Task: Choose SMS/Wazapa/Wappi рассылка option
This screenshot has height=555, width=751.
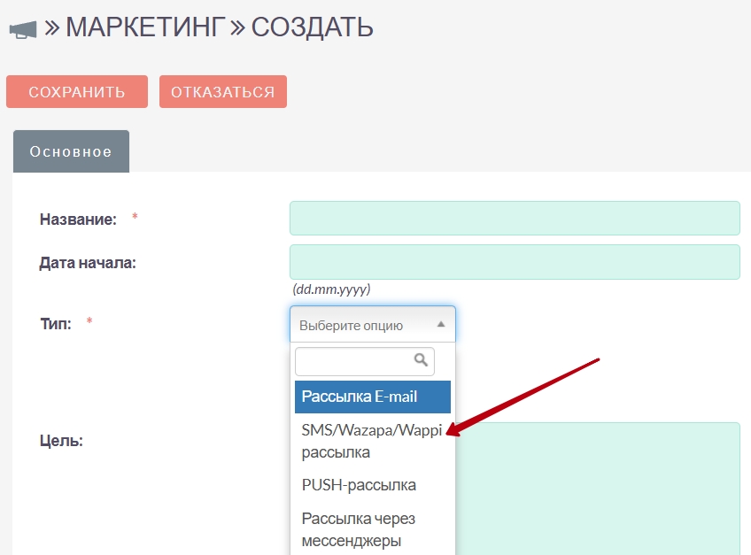Action: pos(372,441)
